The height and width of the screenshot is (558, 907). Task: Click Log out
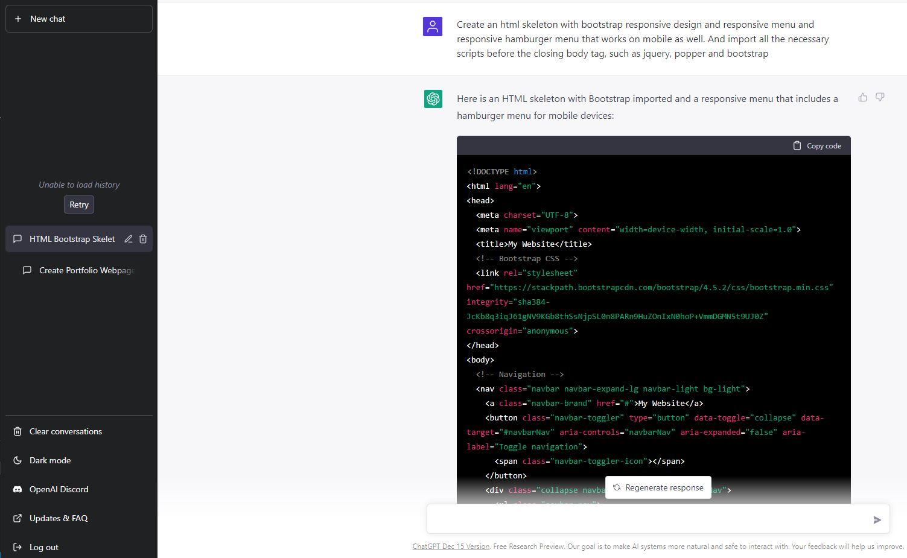pyautogui.click(x=43, y=547)
